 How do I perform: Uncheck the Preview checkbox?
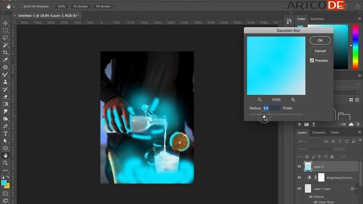tap(312, 61)
